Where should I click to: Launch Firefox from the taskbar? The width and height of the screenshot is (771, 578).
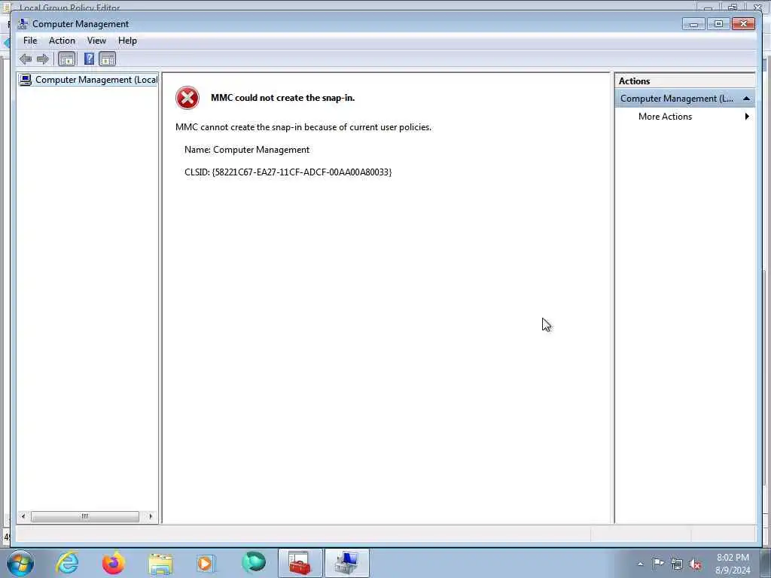113,563
